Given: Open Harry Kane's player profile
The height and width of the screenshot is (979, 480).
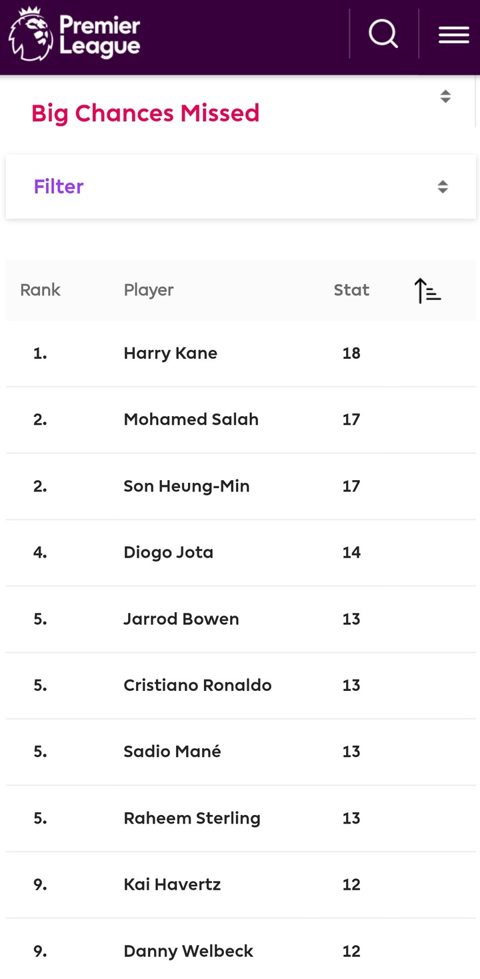Looking at the screenshot, I should pyautogui.click(x=171, y=353).
